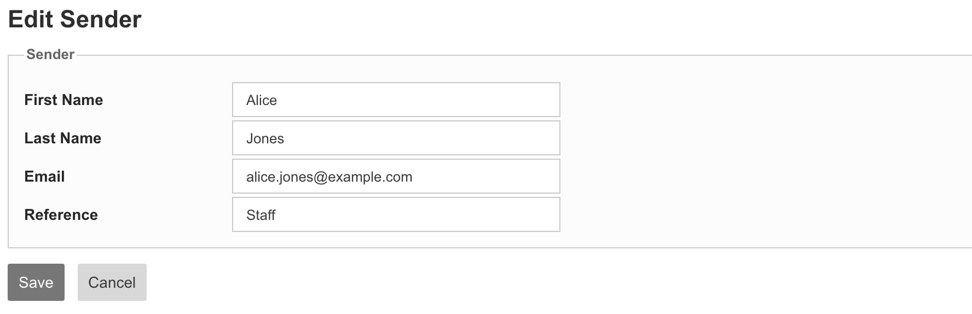Click the word "Edit" in the page title

tap(31, 20)
